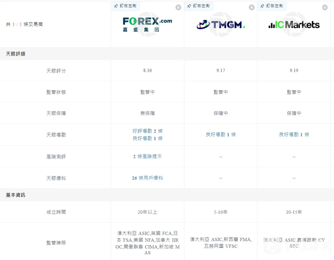Open TMGM 良好場勘 1 條 link

coord(221,135)
